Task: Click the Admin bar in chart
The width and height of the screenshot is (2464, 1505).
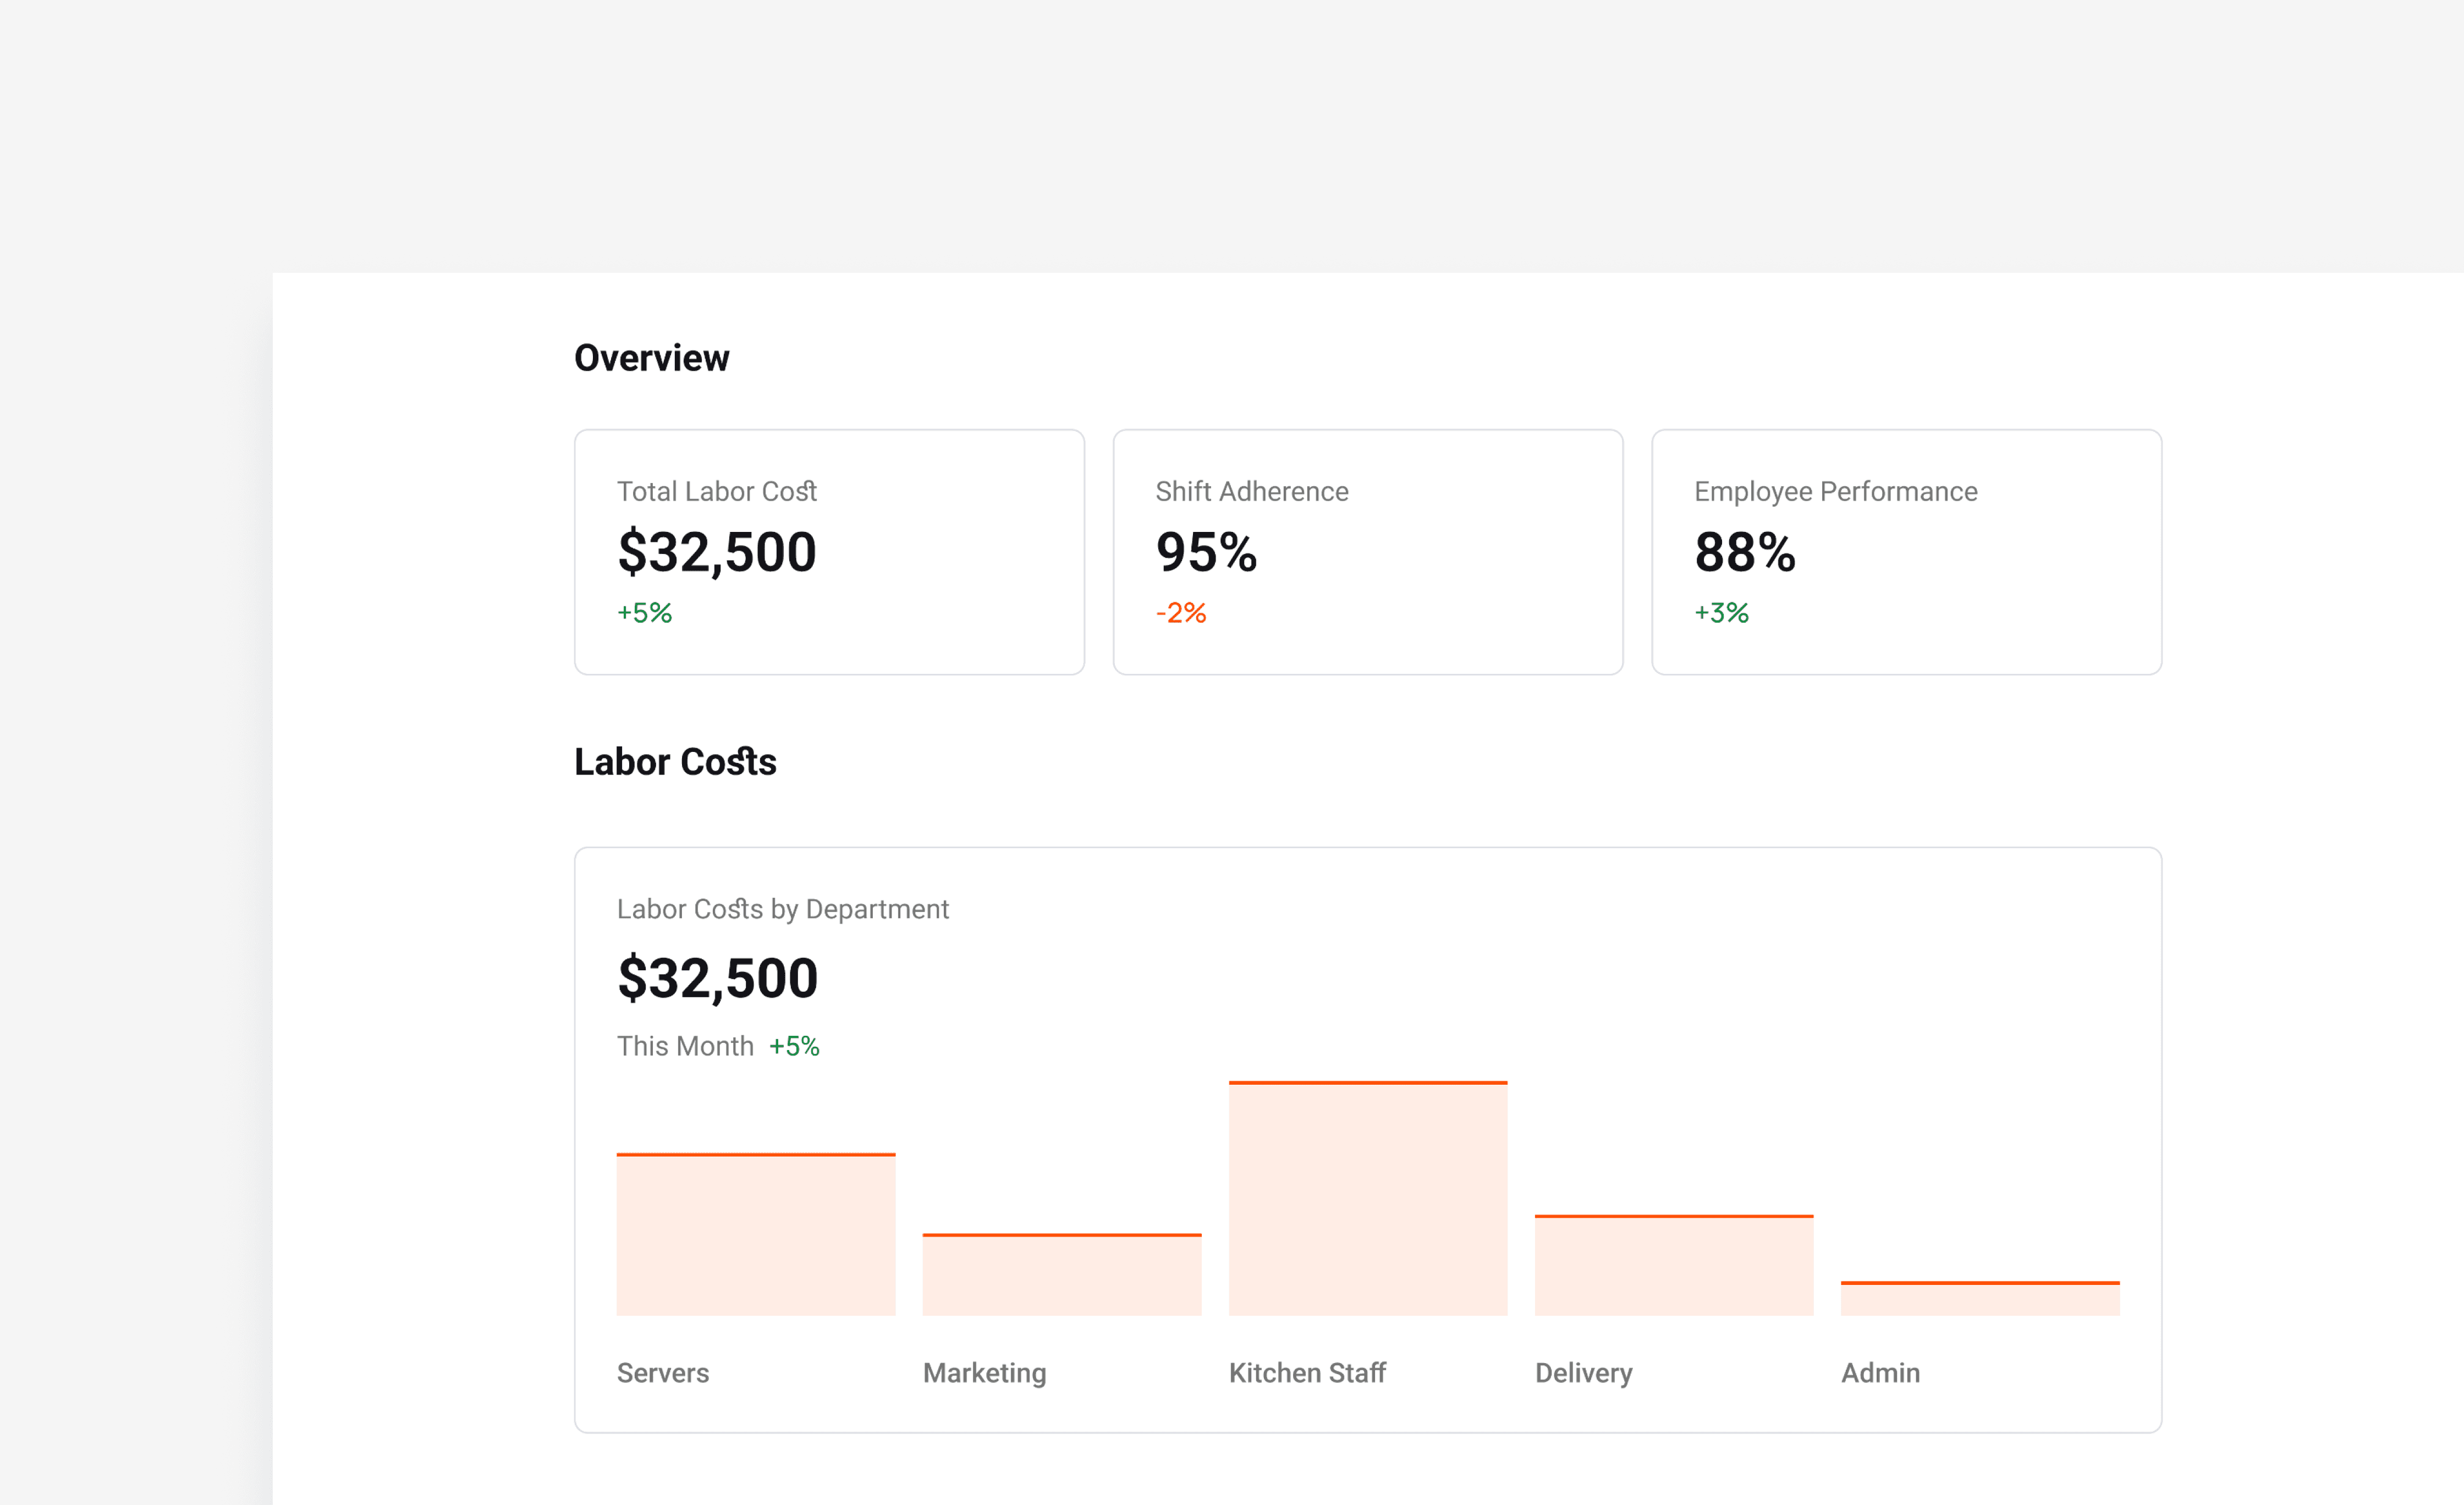Action: pos(1979,1299)
